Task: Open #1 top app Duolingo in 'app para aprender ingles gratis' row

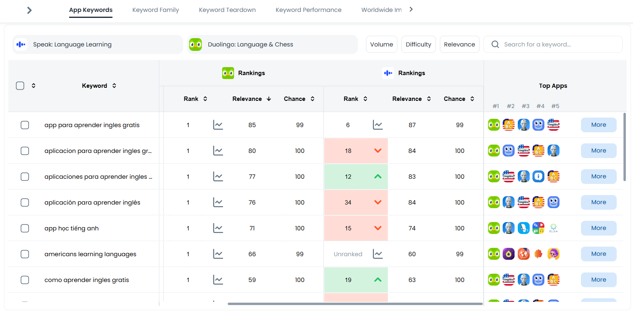Action: (494, 125)
